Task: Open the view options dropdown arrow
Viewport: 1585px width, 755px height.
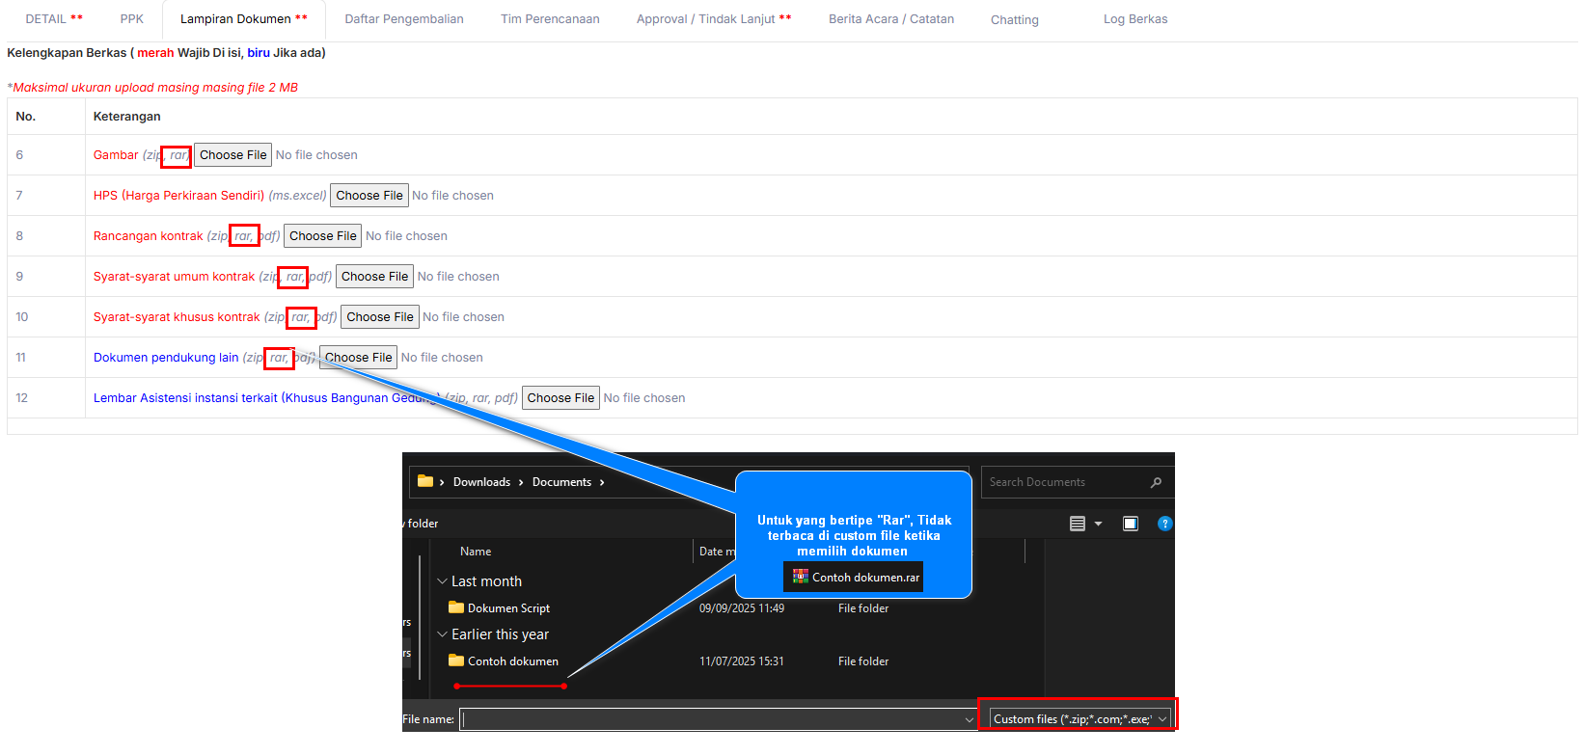Action: coord(1098,524)
